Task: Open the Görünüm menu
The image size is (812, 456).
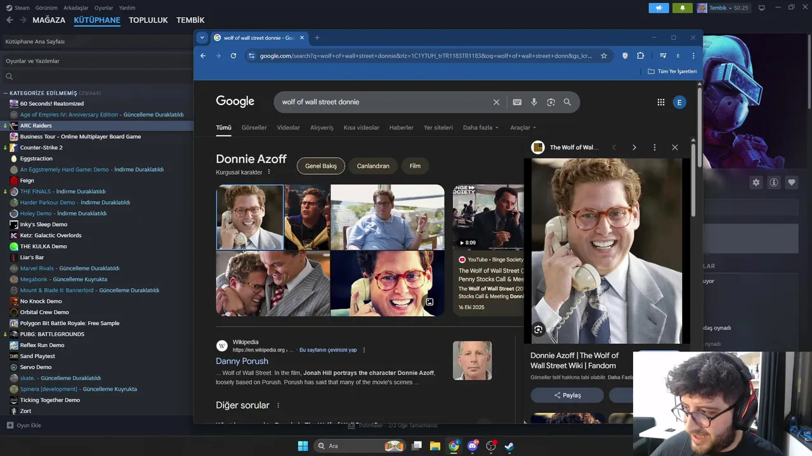Action: (x=46, y=8)
